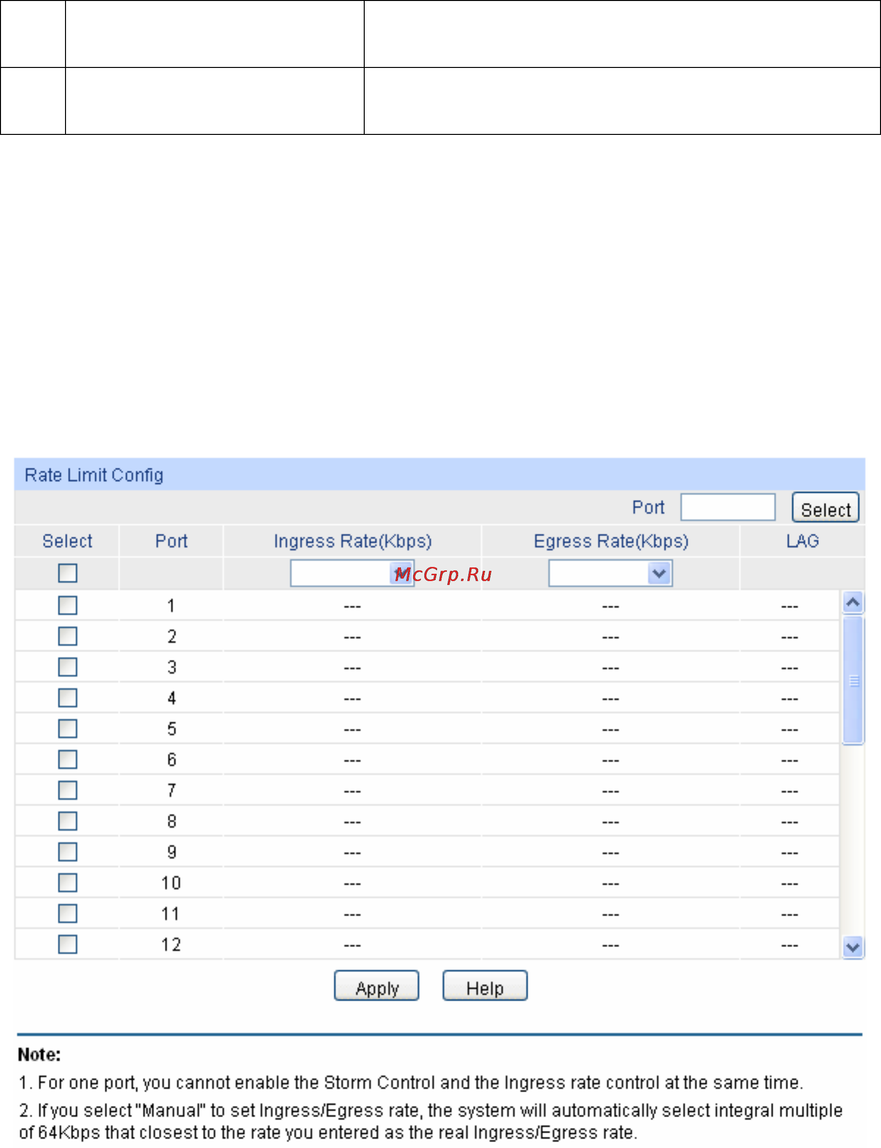The width and height of the screenshot is (881, 1148).
Task: Click the egress rate value for port 8
Action: 611,823
